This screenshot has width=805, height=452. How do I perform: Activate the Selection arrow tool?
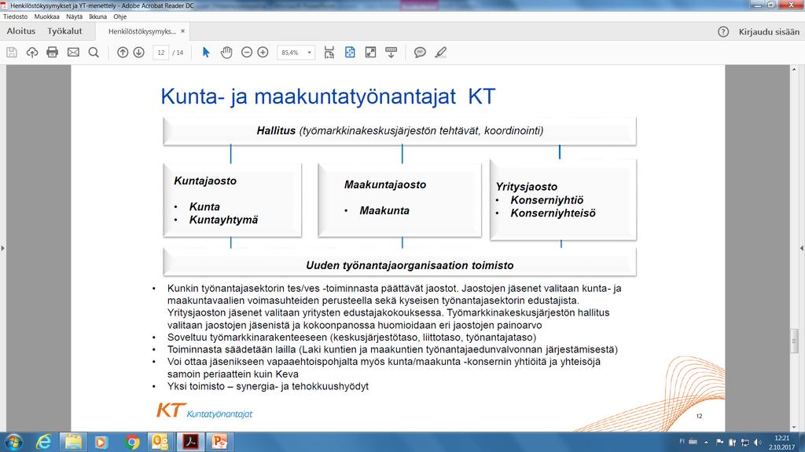206,53
